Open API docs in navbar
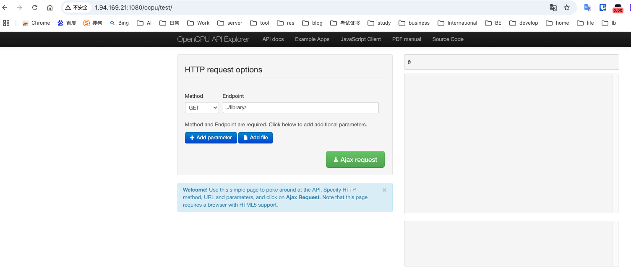The height and width of the screenshot is (279, 631). tap(273, 39)
